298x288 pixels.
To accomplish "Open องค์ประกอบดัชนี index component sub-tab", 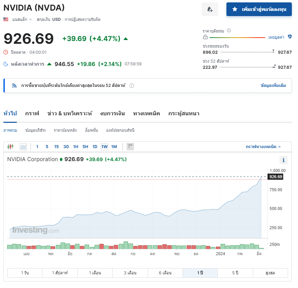I will point(120,130).
